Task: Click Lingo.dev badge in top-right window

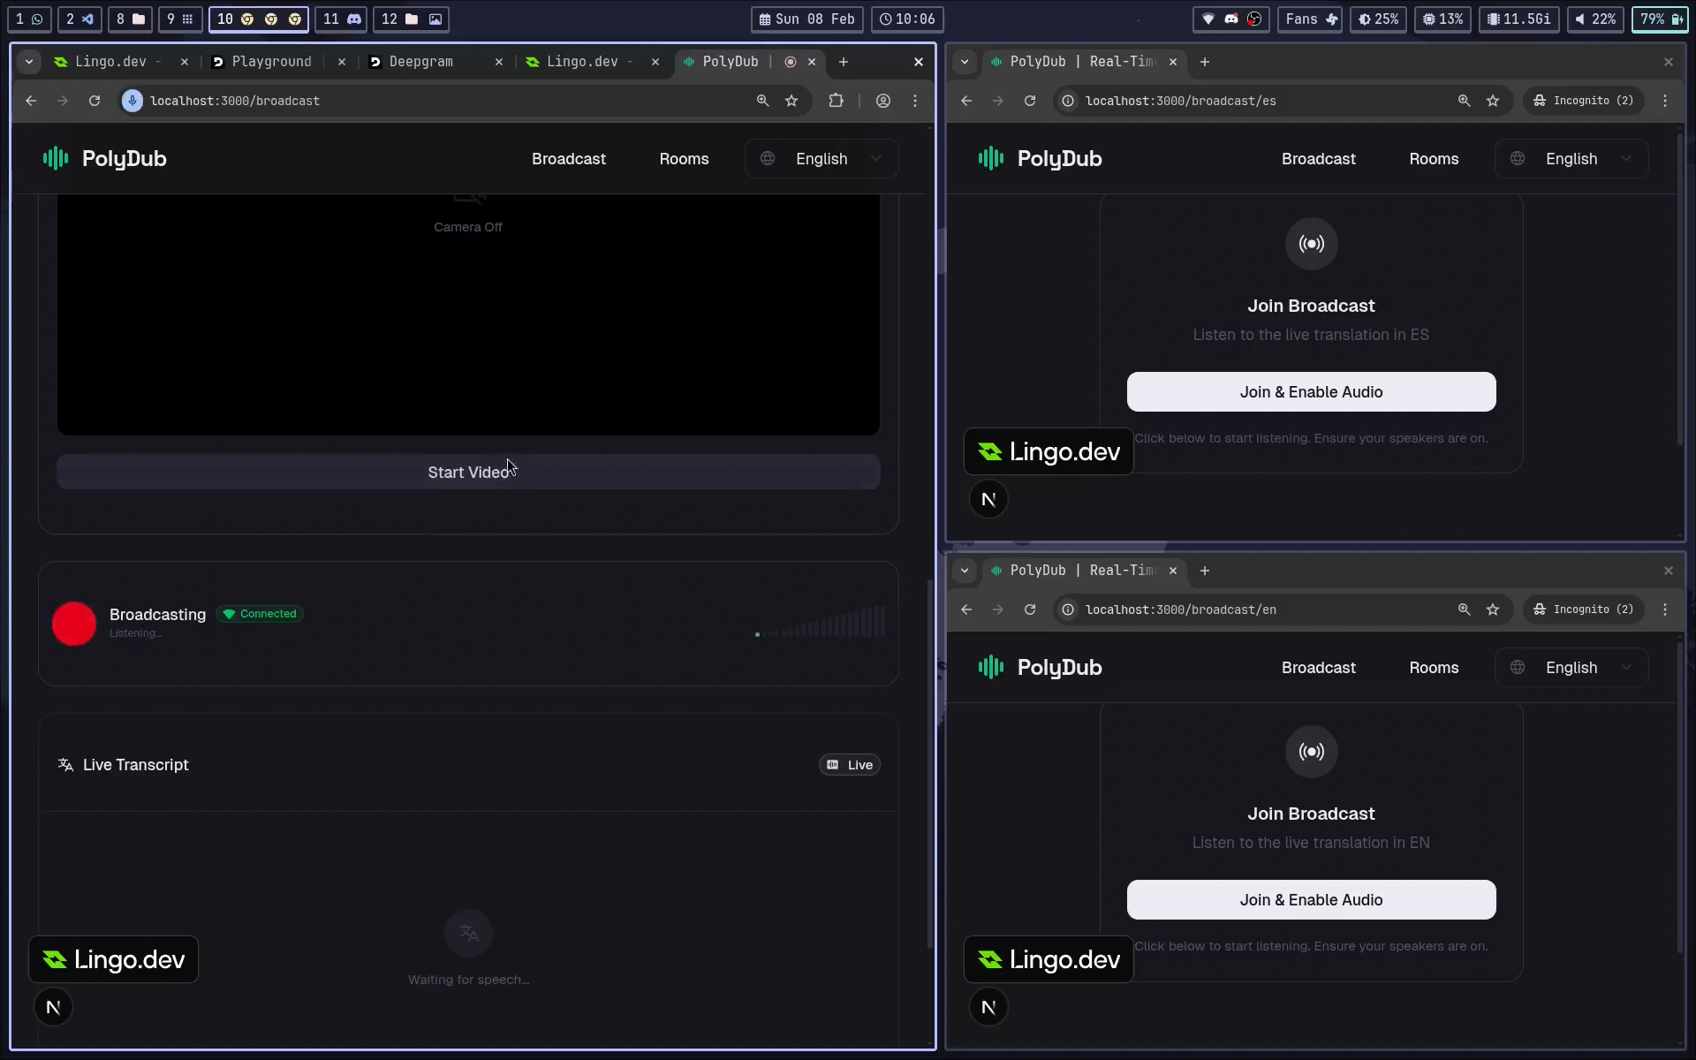Action: pyautogui.click(x=1049, y=452)
